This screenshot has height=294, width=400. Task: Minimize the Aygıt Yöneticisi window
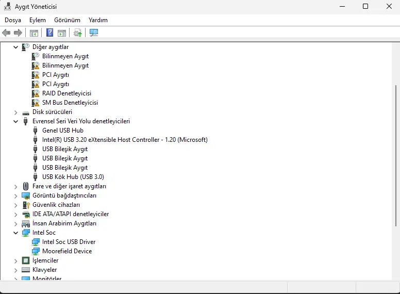(342, 6)
